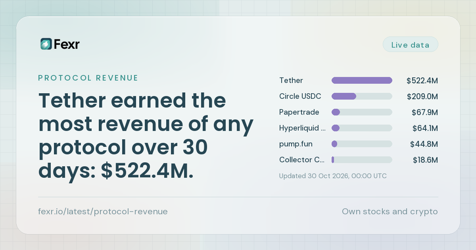
Task: Click the headline about Tether's revenue
Action: click(146, 137)
